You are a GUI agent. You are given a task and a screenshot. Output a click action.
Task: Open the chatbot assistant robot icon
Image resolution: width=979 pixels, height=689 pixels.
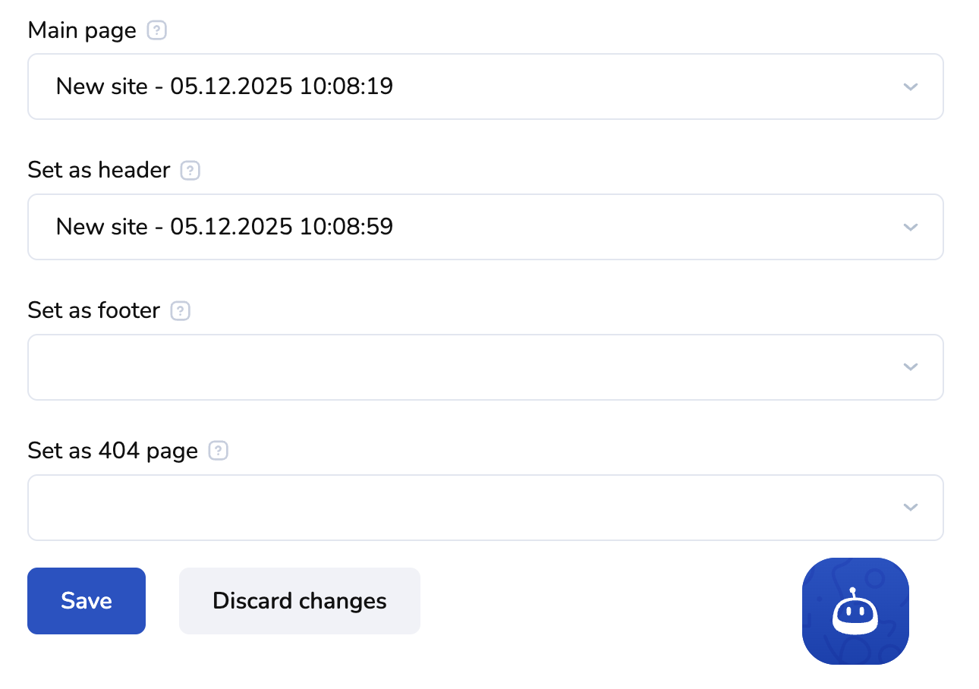(x=855, y=611)
